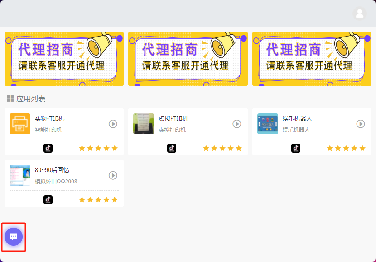Screen dimensions: 376x262
Task: Click the five-star rating of 娱乐机器人
Action: [346, 148]
